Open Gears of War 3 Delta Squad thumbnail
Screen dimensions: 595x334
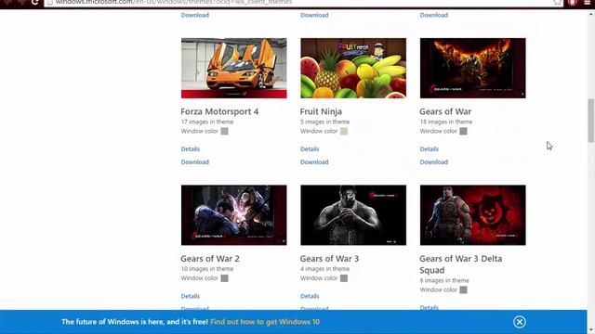point(473,215)
